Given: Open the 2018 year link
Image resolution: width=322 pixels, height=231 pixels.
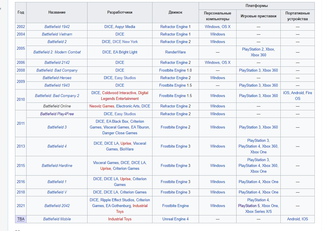Looking at the screenshot, I should coord(21,192).
